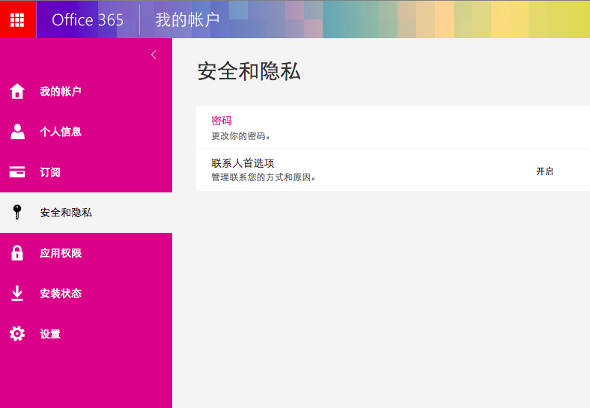Select 订阅 in the navigation menu

(x=50, y=172)
